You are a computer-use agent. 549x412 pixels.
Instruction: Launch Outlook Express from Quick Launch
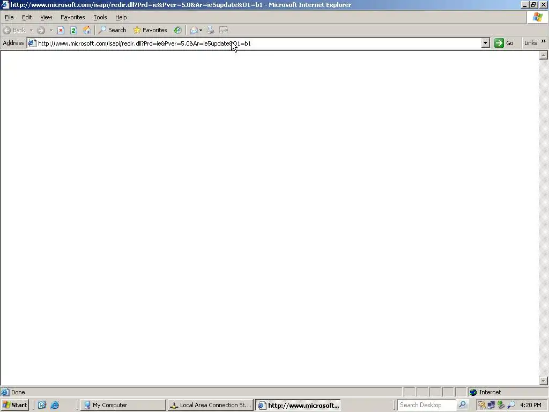[x=42, y=405]
